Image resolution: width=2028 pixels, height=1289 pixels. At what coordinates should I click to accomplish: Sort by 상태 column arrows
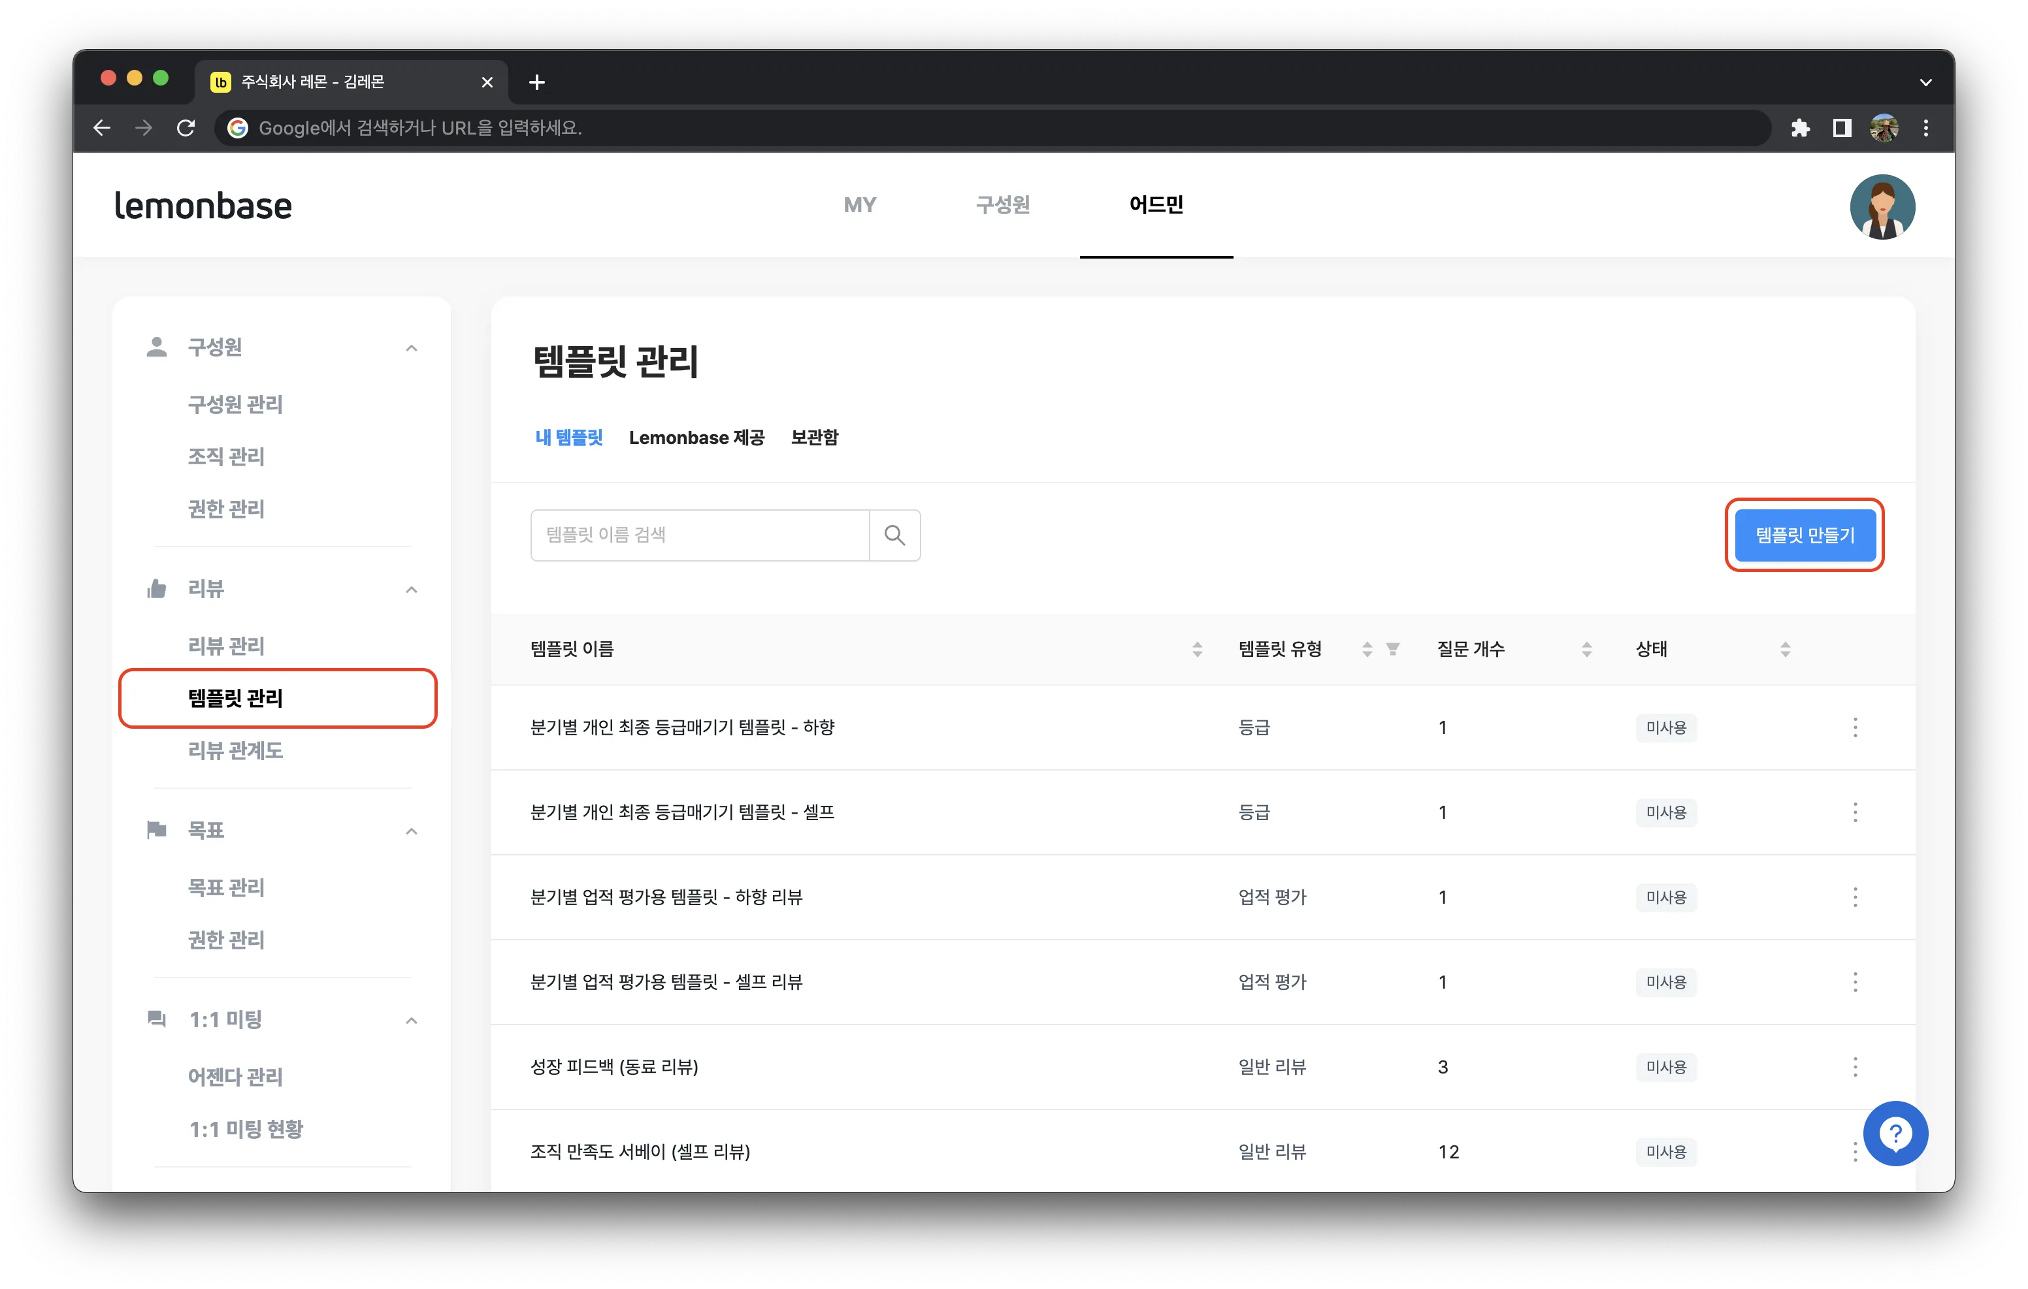coord(1786,649)
